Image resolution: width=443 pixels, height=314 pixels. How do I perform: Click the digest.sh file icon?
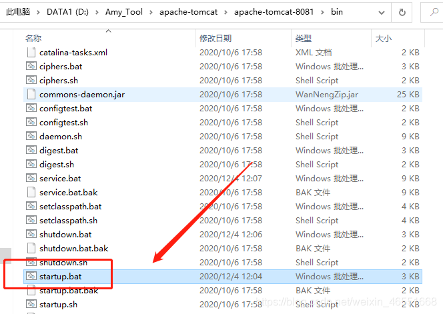(x=31, y=164)
